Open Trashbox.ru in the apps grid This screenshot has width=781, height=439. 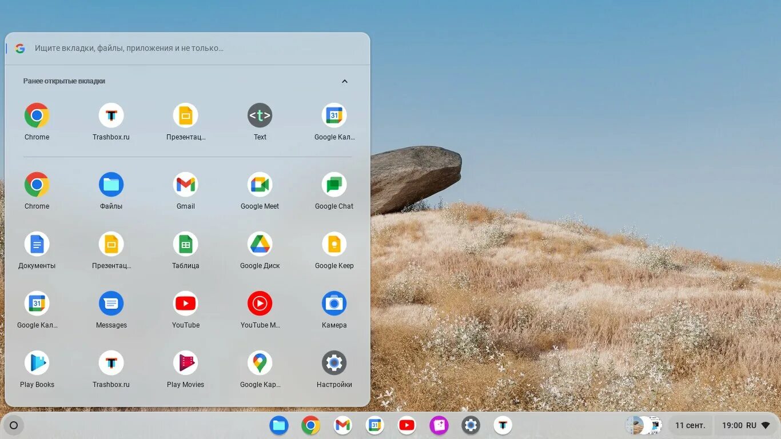tap(111, 369)
